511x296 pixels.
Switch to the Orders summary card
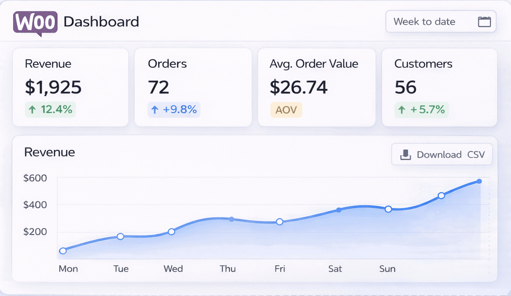pyautogui.click(x=193, y=87)
